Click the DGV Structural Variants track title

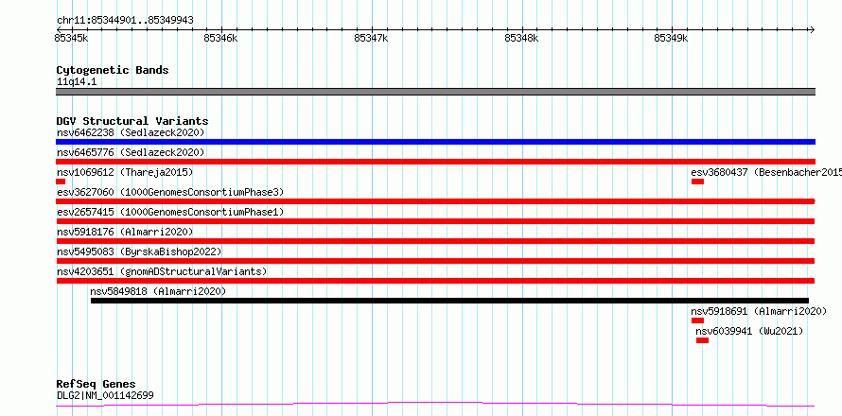[x=132, y=121]
